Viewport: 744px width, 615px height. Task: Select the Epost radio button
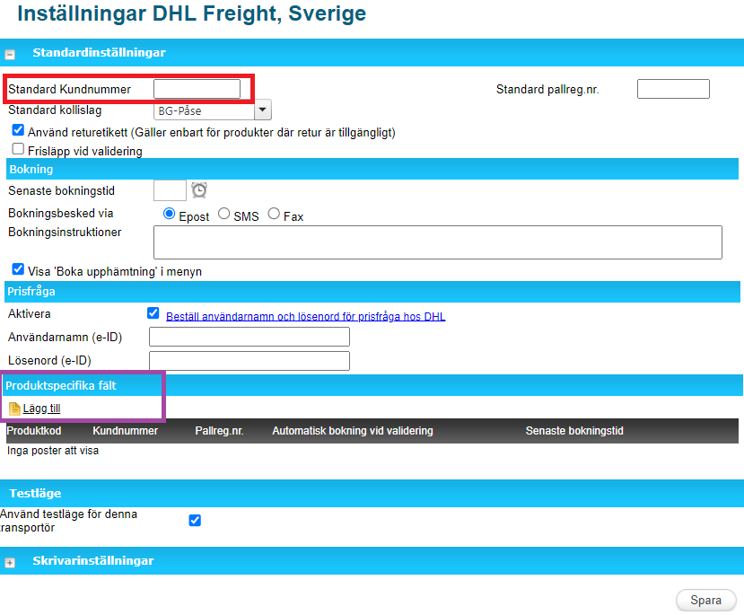[x=169, y=214]
